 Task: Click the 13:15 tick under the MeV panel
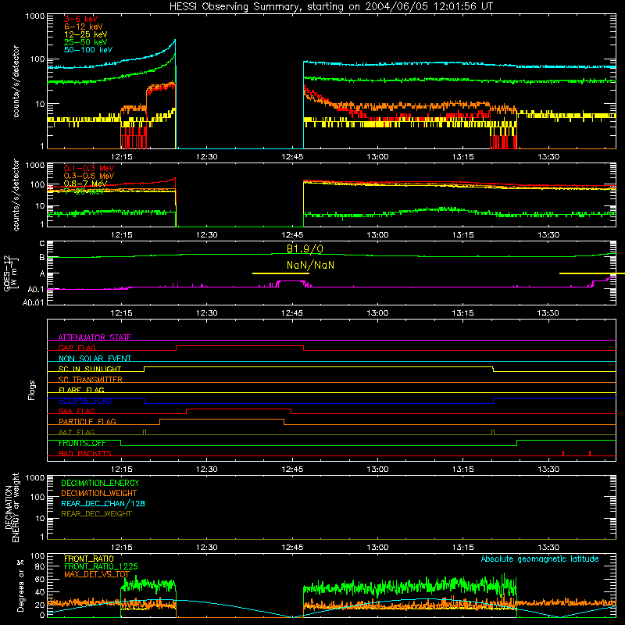coord(462,235)
